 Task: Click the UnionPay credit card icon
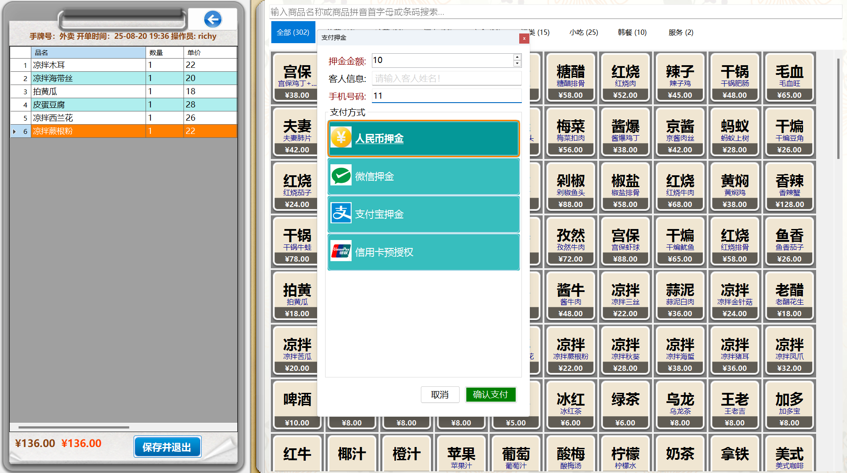(341, 251)
